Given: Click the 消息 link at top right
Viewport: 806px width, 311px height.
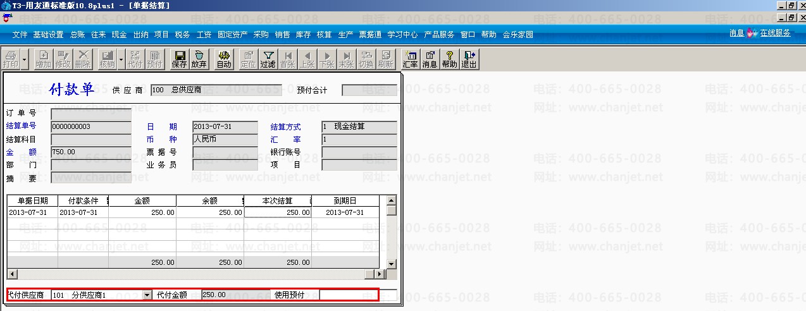Looking at the screenshot, I should tap(736, 33).
